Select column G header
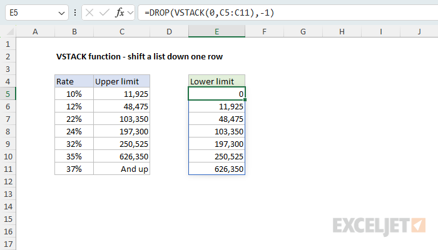The height and width of the screenshot is (250, 438). tap(303, 31)
